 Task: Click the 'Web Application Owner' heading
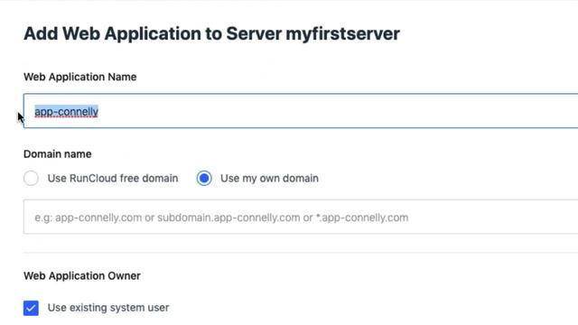[x=82, y=276]
